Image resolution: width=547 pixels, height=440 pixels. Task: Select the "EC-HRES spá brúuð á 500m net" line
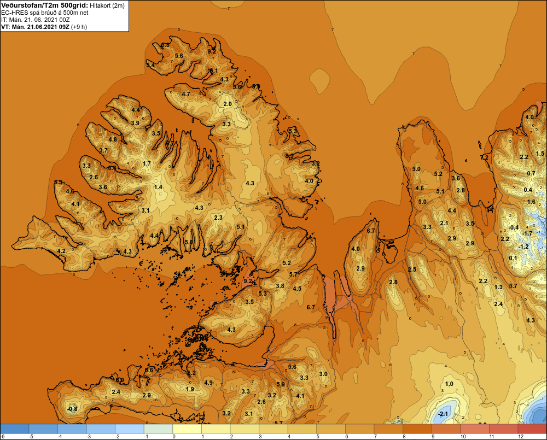coord(45,13)
